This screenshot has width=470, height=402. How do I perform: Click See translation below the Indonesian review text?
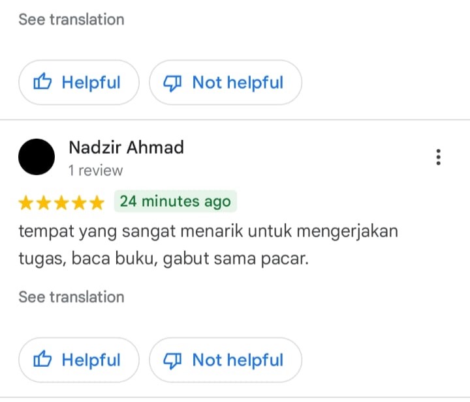71,297
